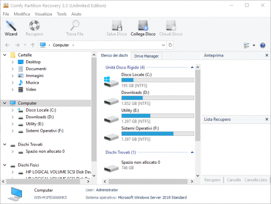Image resolution: width=271 pixels, height=204 pixels.
Task: Click the Recupero lifebuoy icon
Action: 35,25
